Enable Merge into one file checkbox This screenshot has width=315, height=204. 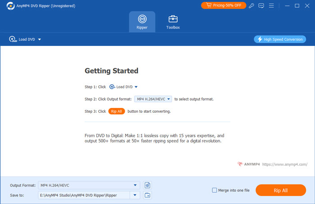tap(214, 190)
